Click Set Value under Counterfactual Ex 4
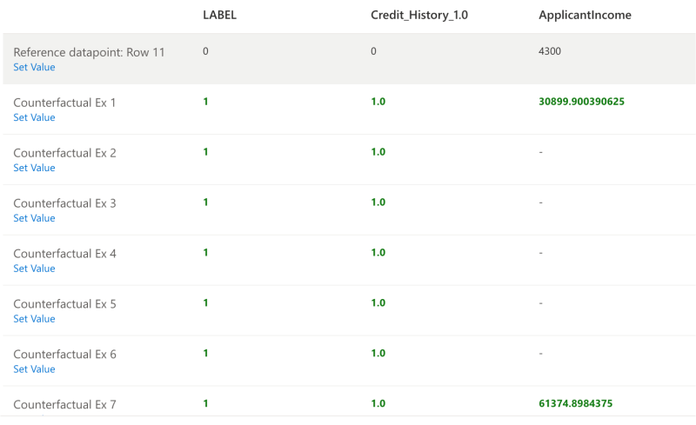Image resolution: width=696 pixels, height=425 pixels. coord(34,269)
